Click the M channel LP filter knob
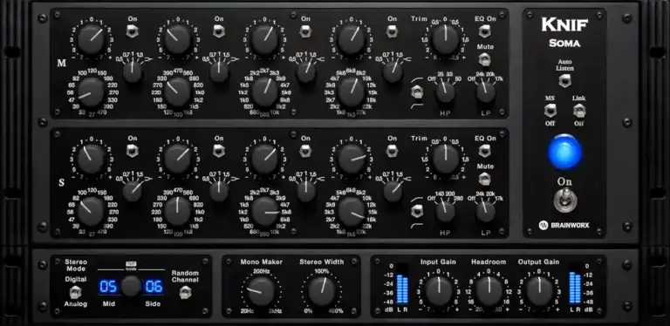Image resolution: width=670 pixels, height=326 pixels. (x=486, y=92)
